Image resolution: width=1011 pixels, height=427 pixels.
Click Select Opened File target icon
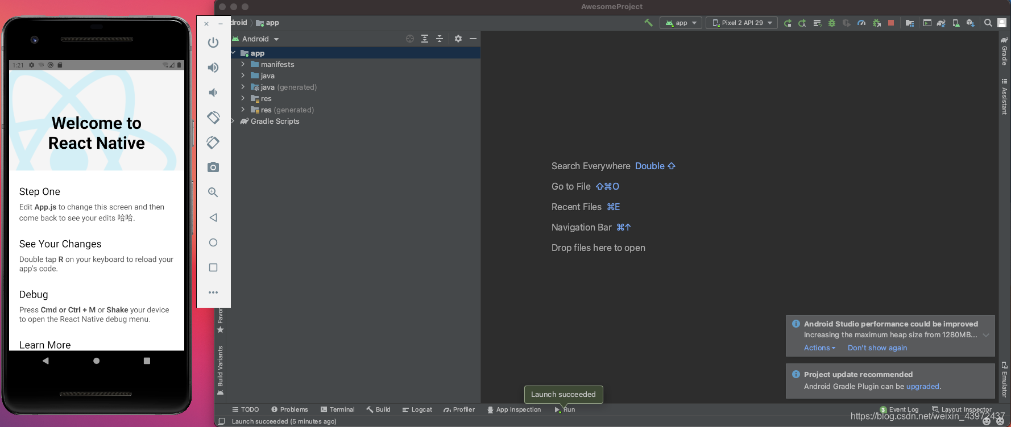pyautogui.click(x=410, y=39)
